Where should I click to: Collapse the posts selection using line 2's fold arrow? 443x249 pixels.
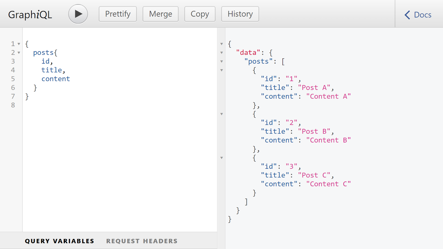pyautogui.click(x=18, y=53)
